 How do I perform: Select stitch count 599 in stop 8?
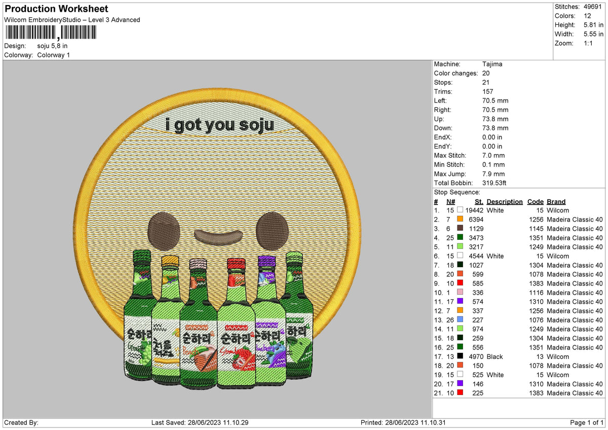[478, 274]
